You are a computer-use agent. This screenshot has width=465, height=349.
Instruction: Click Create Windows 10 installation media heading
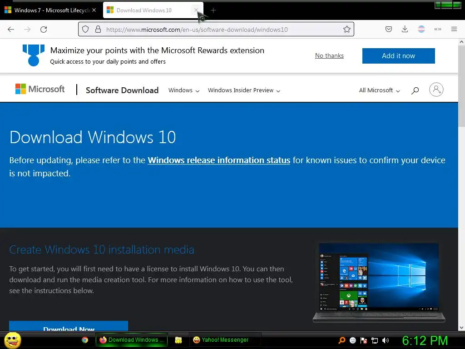pyautogui.click(x=102, y=250)
